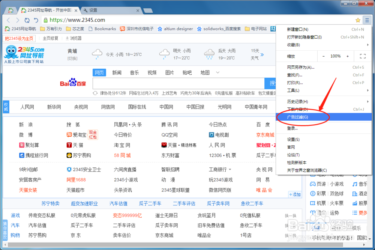The width and height of the screenshot is (375, 250).
Task: Open the 更多 sidebar link
Action: (x=360, y=213)
